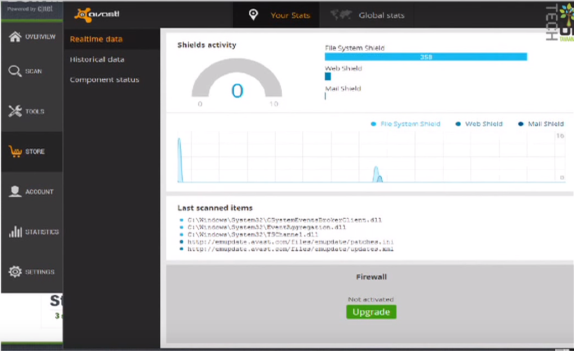Viewport: 574px width, 351px height.
Task: Toggle File System Shield legend series
Action: click(x=406, y=124)
